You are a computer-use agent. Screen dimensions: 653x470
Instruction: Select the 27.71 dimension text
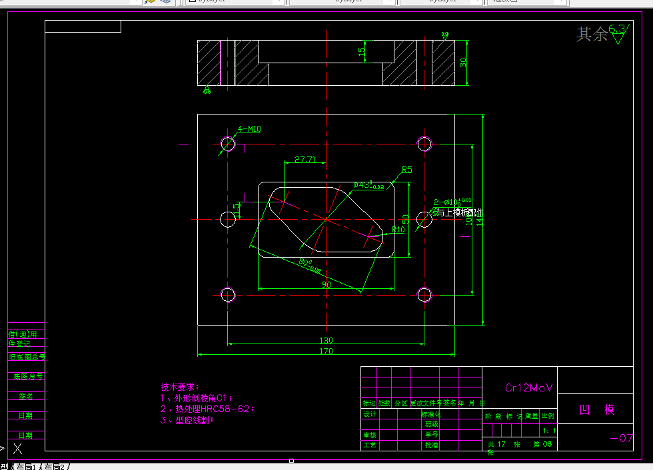click(305, 159)
